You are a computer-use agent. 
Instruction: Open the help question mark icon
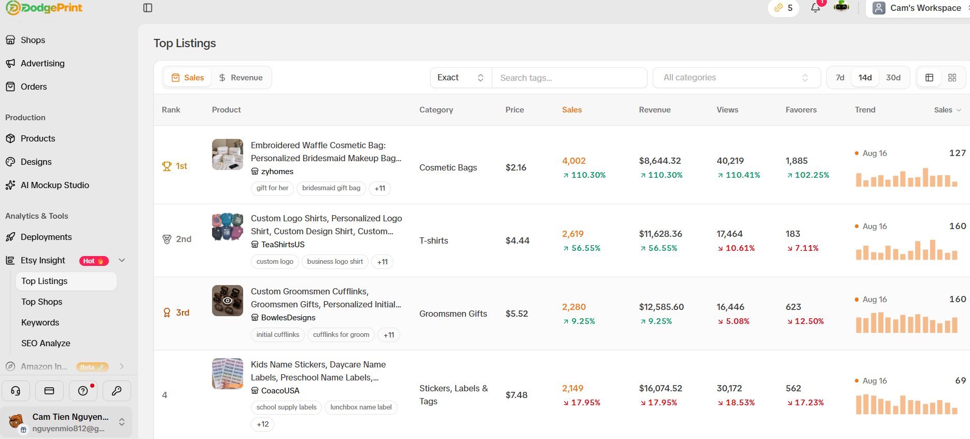[83, 391]
